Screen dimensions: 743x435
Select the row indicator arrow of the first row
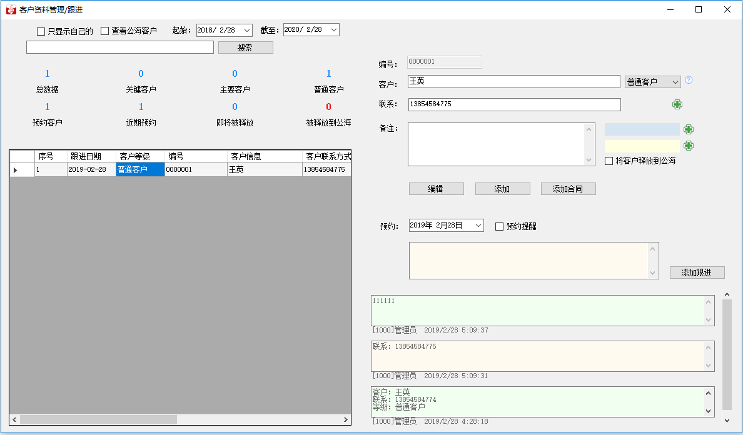pyautogui.click(x=16, y=169)
